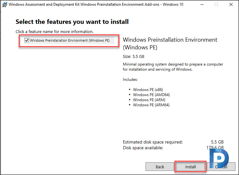Click the blue P watermark logo

(219, 158)
